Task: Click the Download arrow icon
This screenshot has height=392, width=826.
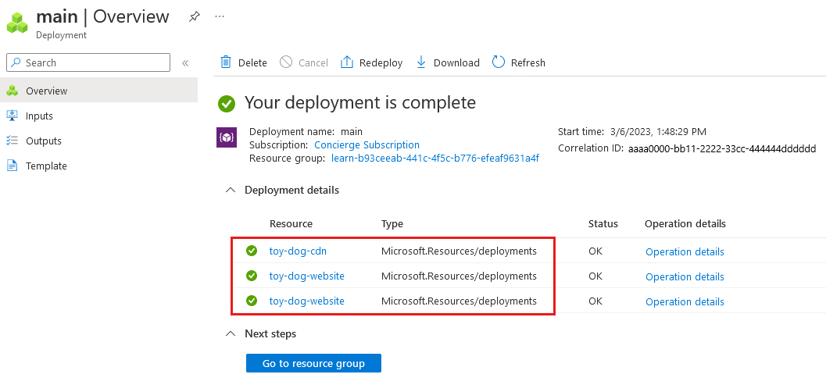Action: coord(421,62)
